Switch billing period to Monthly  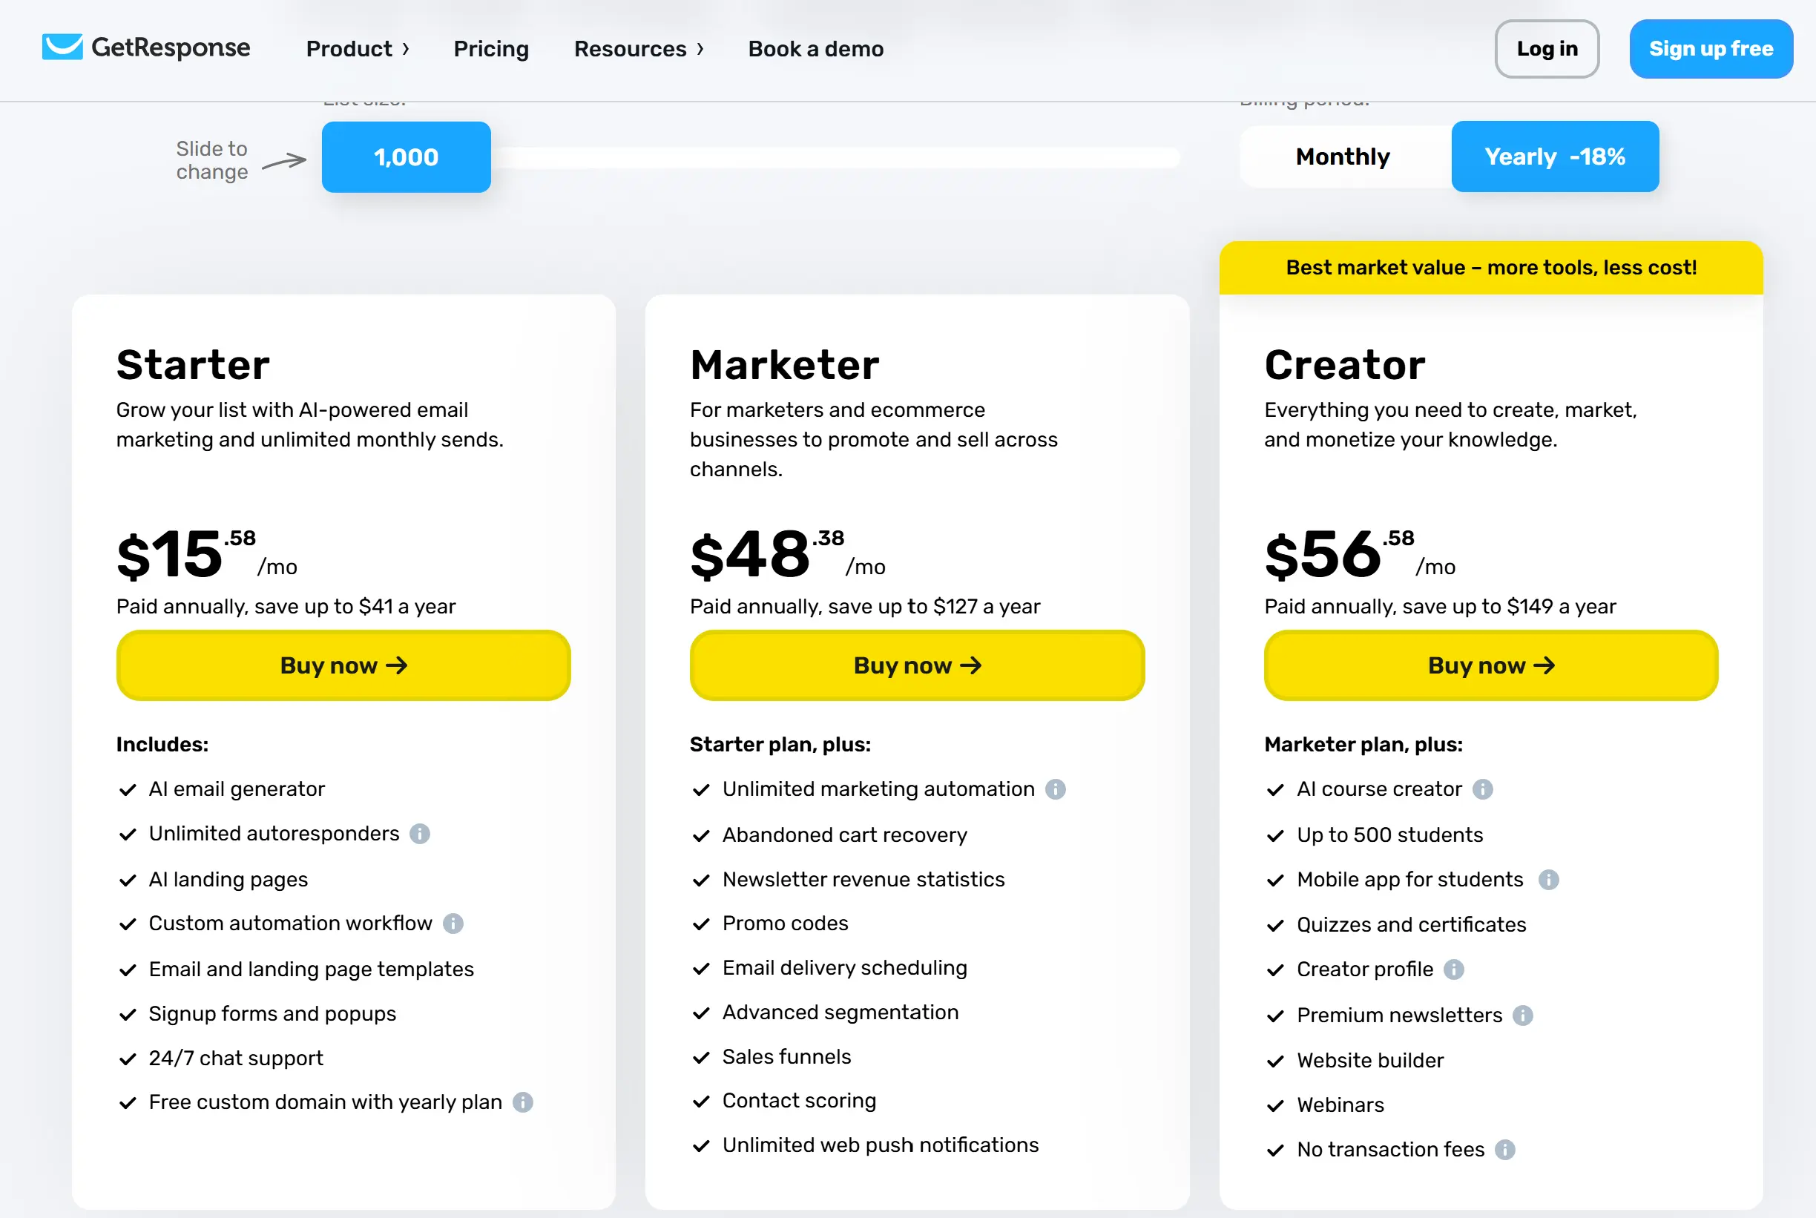pos(1341,156)
